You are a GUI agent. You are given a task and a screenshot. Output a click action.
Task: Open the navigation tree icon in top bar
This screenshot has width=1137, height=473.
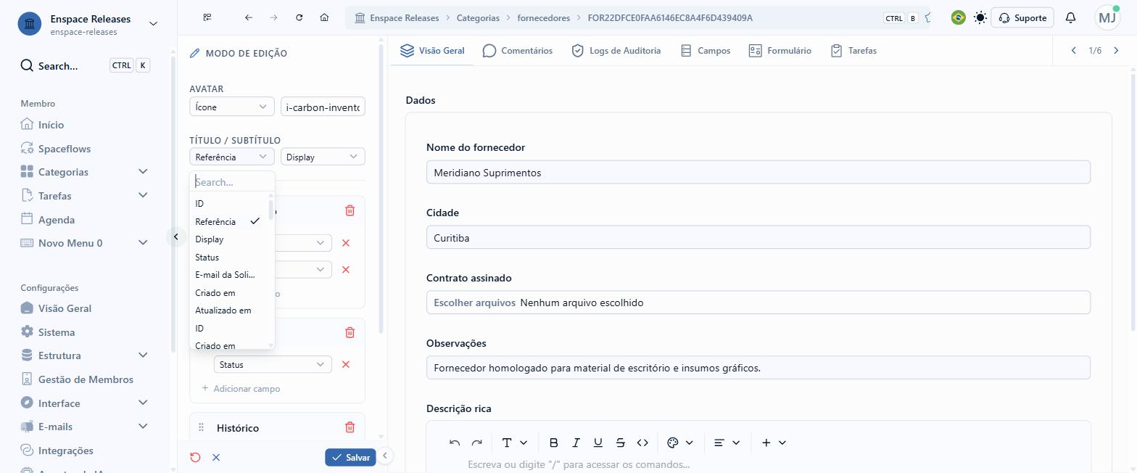(207, 17)
